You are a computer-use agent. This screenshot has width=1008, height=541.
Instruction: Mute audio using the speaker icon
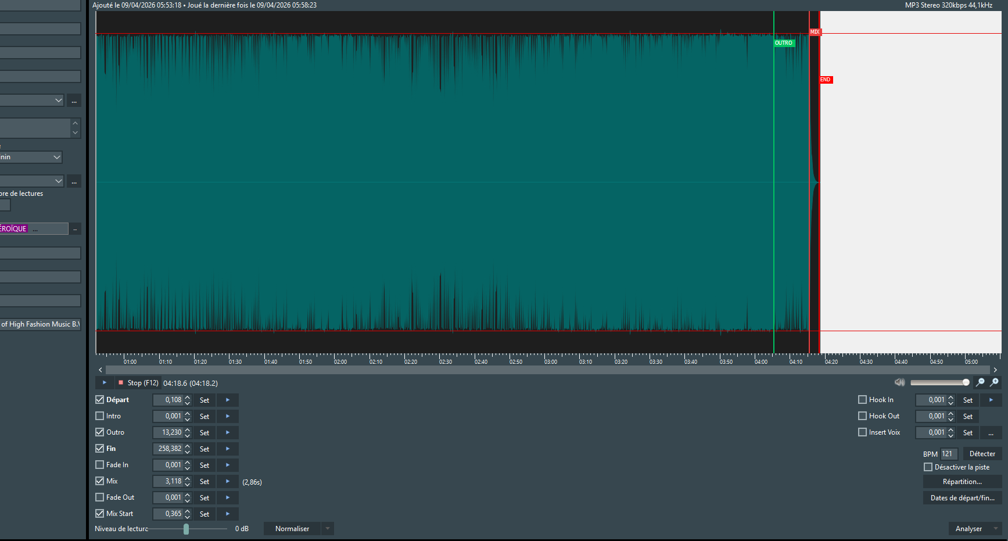point(900,382)
